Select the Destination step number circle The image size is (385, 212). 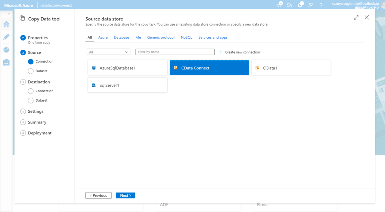coord(23,82)
